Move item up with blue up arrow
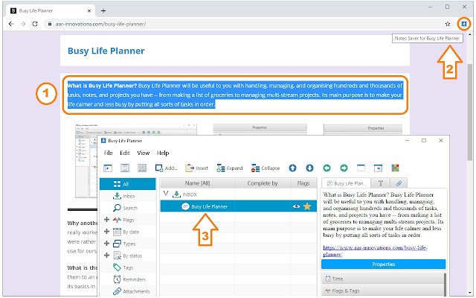This screenshot has width=476, height=298. [x=292, y=168]
